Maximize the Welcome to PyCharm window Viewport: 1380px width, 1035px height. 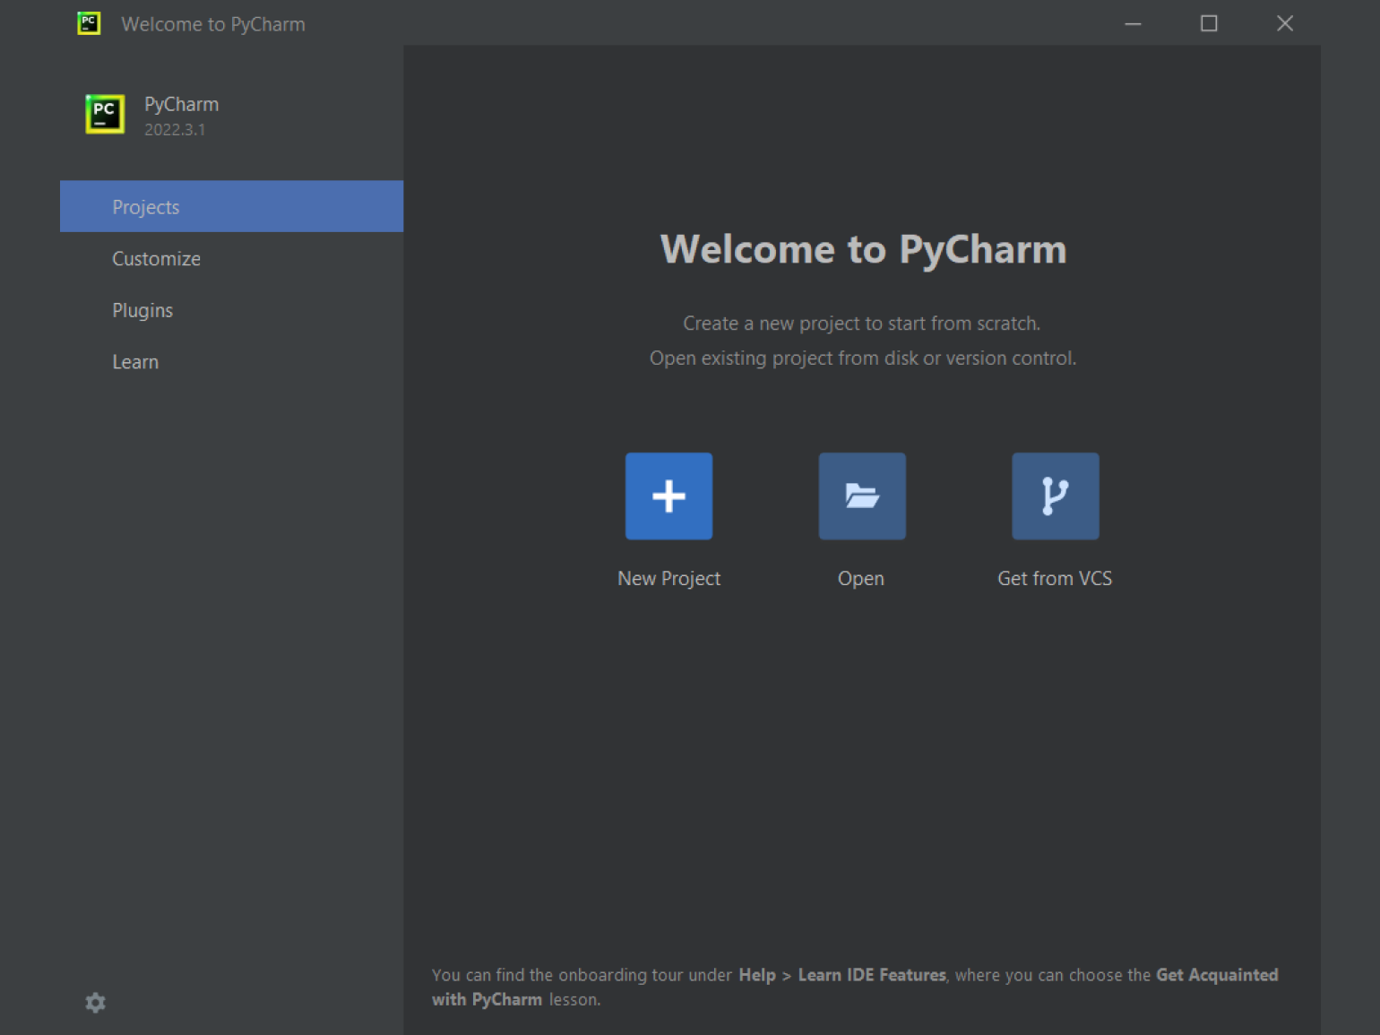[x=1208, y=24]
